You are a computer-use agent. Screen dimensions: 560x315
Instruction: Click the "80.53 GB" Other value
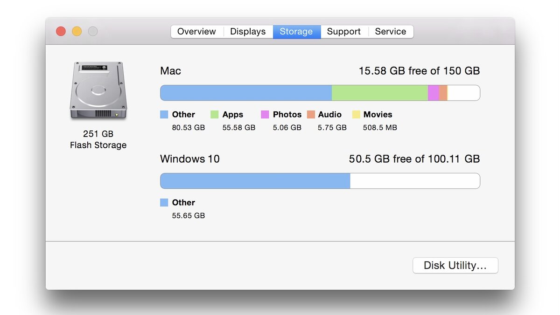click(189, 128)
